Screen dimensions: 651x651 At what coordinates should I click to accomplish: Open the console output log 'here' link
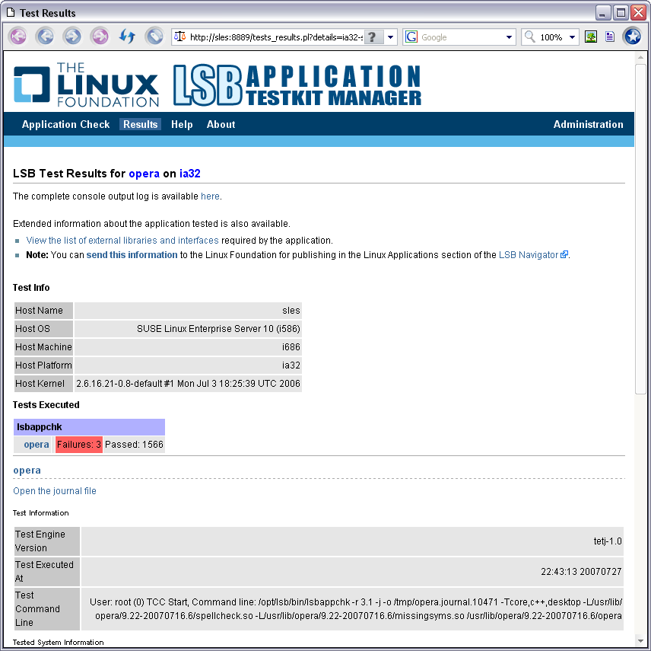[210, 196]
